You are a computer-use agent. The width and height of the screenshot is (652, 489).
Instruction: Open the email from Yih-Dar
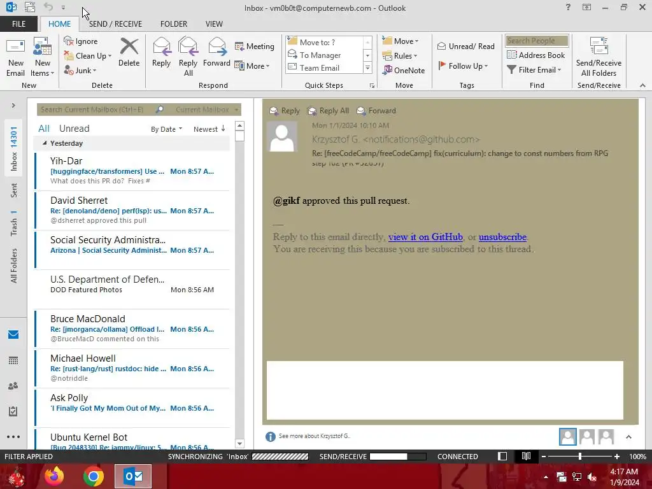(132, 171)
